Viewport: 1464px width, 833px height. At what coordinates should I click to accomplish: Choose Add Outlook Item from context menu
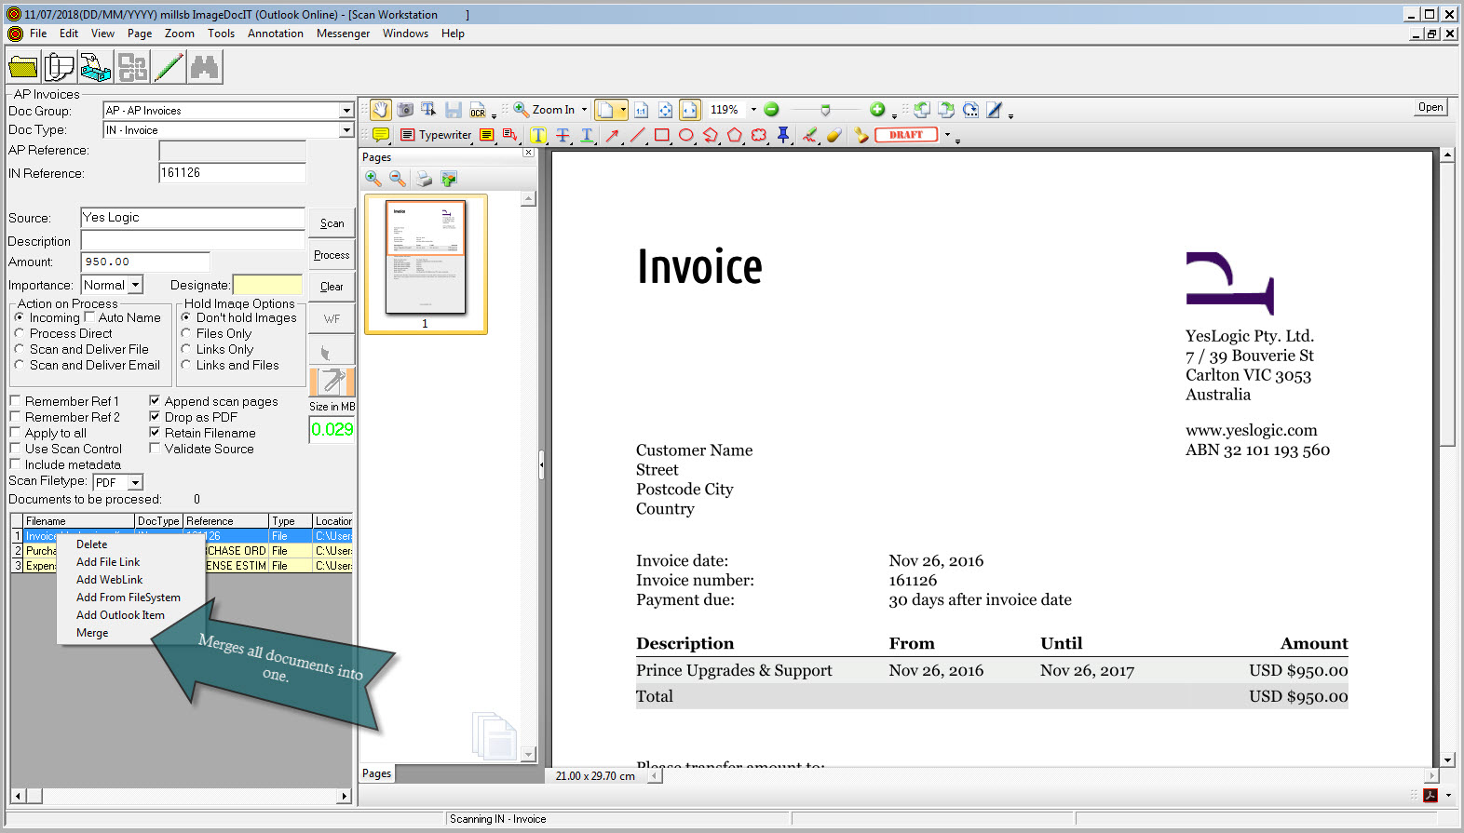pos(120,615)
